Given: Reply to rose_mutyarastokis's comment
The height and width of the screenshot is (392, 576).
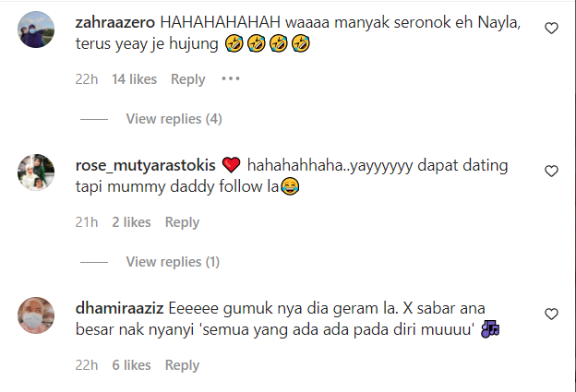Looking at the screenshot, I should (182, 222).
